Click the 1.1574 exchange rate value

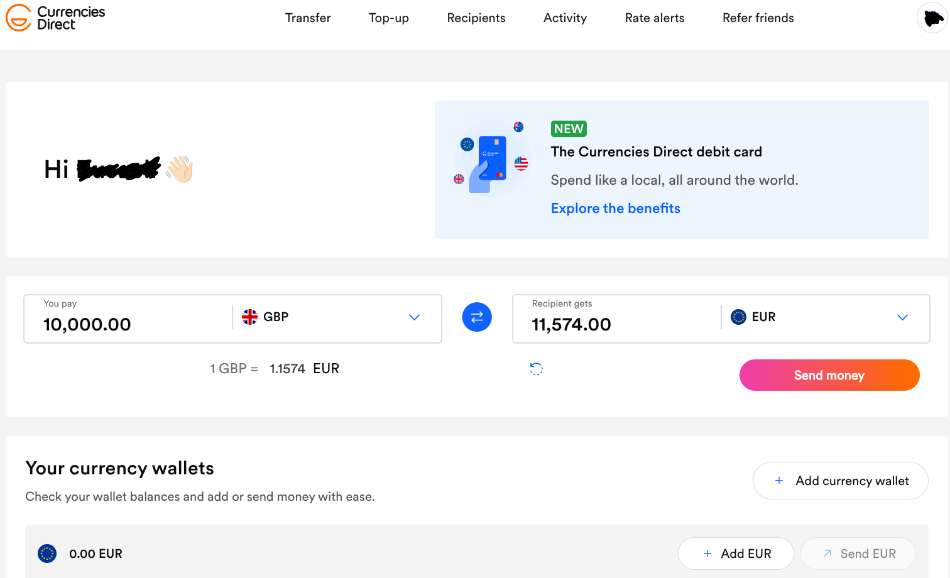click(287, 369)
